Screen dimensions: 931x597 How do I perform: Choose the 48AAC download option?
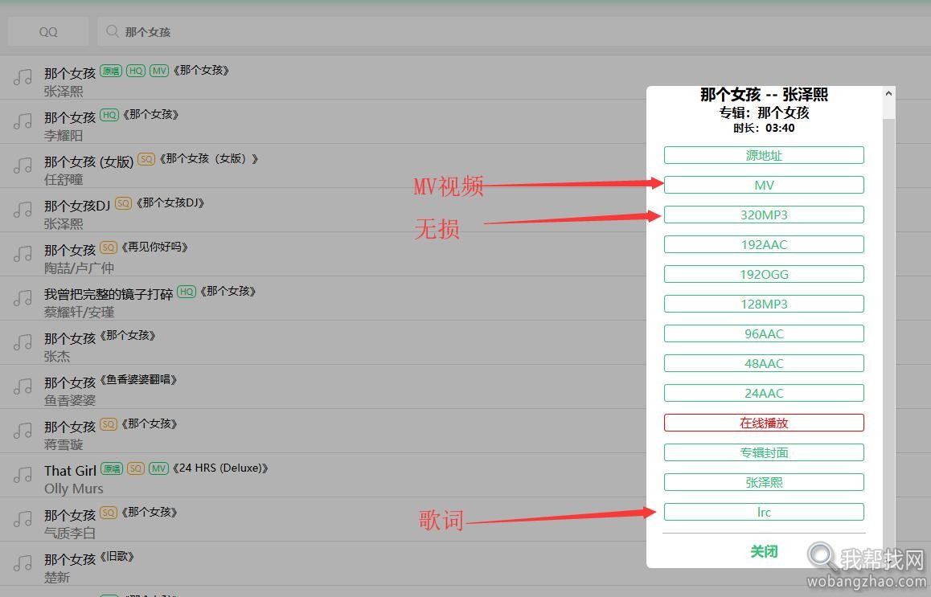764,363
